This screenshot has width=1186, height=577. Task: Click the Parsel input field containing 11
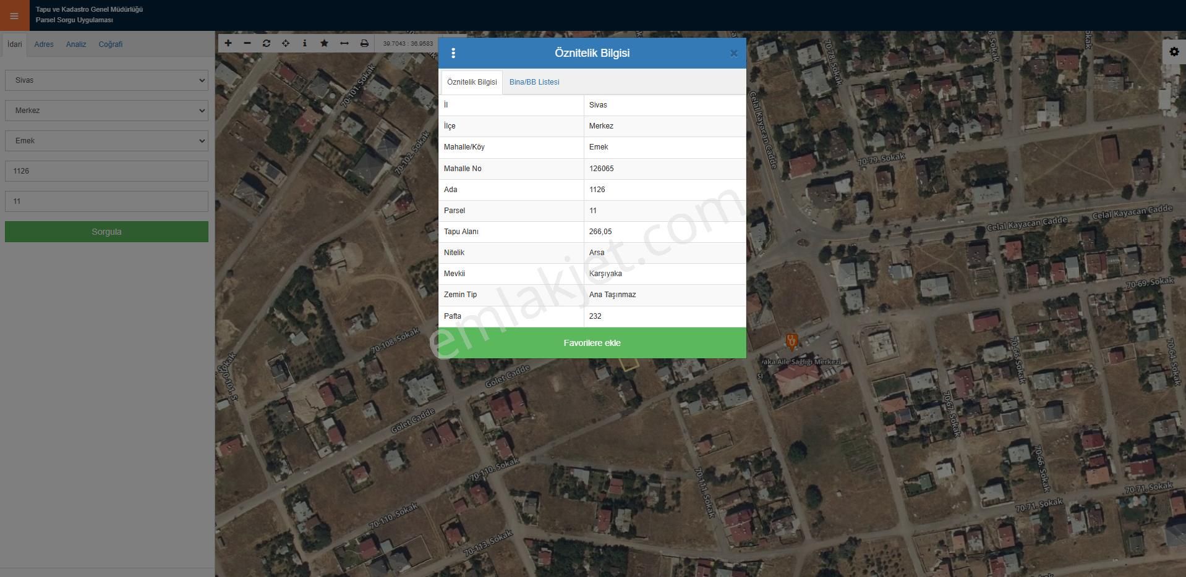tap(106, 201)
